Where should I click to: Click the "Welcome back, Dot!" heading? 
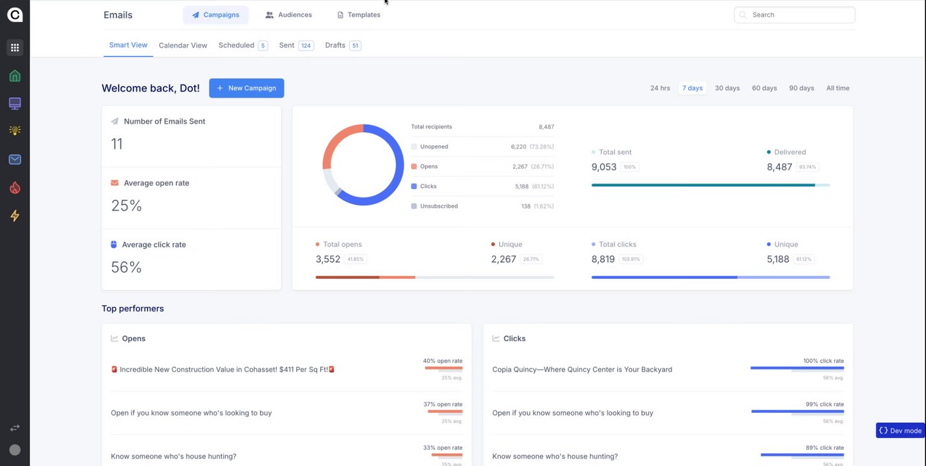[x=151, y=88]
